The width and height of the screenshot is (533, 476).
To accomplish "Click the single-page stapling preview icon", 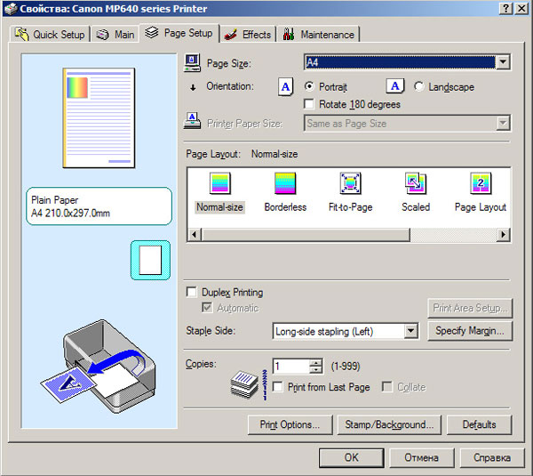I will click(151, 260).
